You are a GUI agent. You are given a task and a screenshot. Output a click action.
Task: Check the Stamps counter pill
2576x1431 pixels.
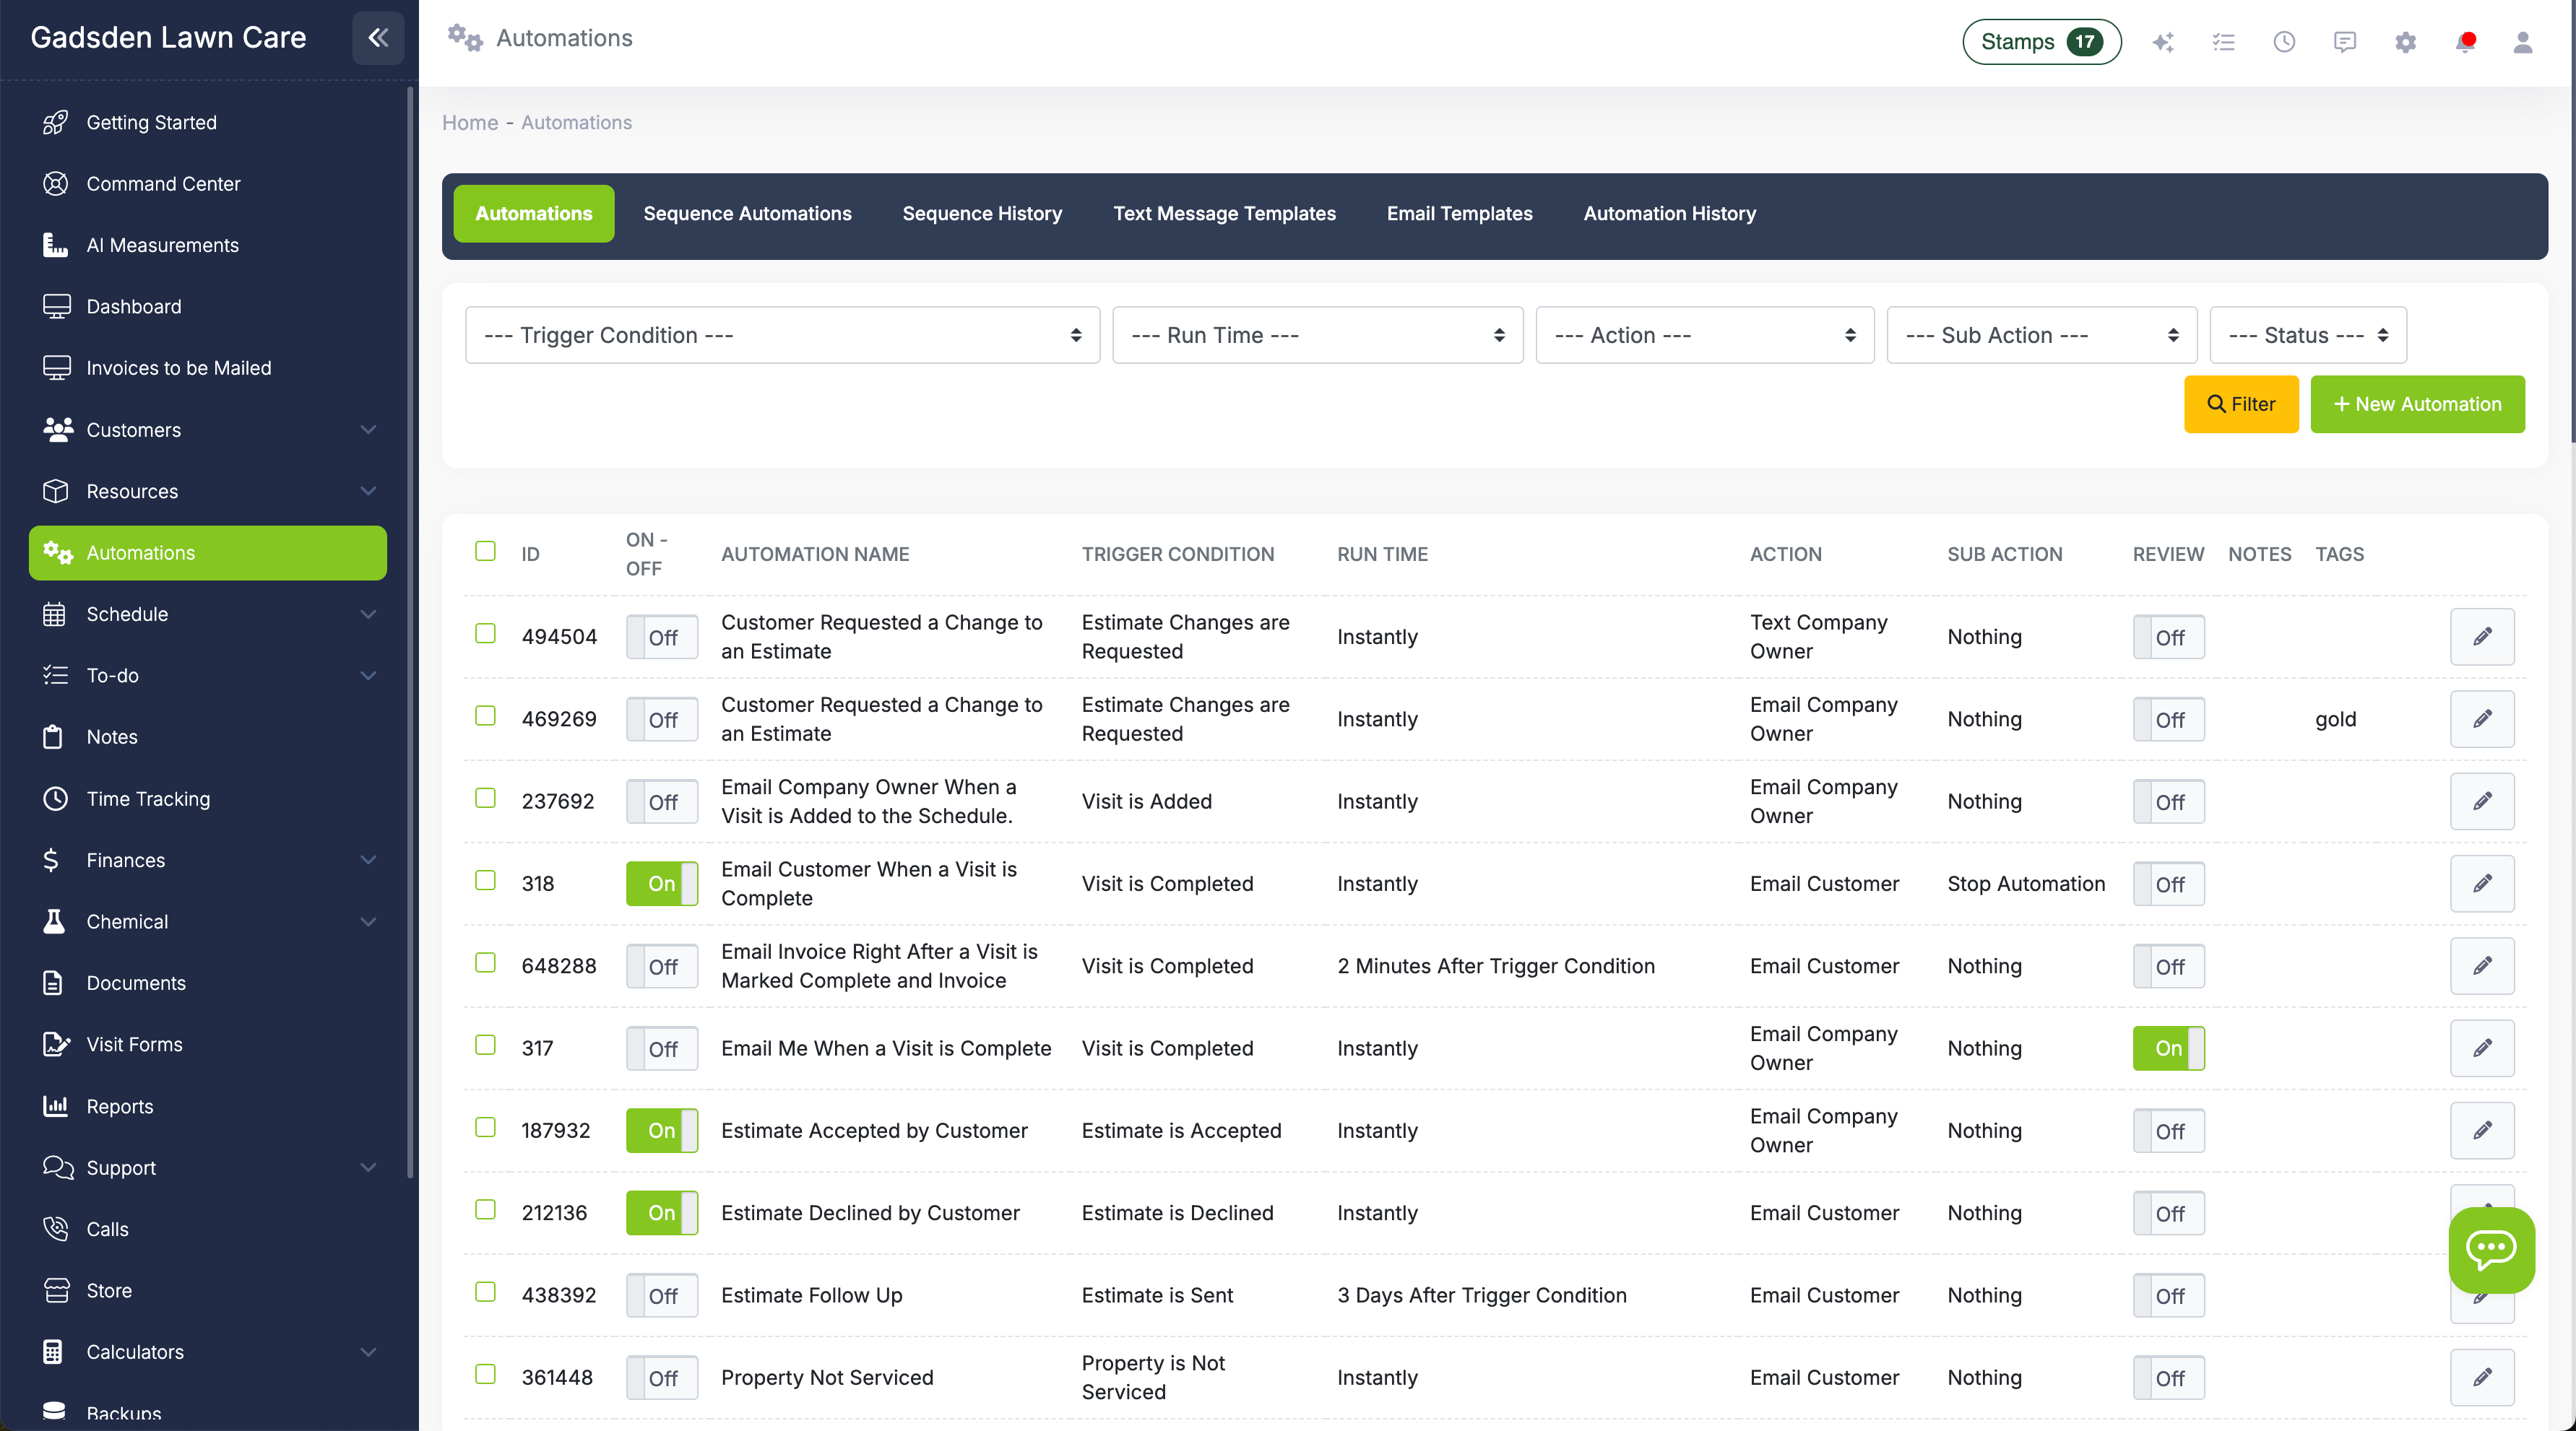coord(2041,42)
